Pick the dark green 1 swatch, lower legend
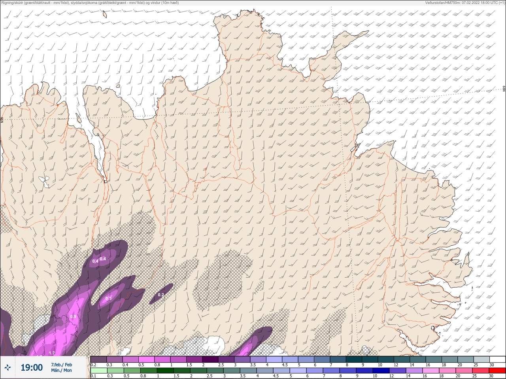The width and height of the screenshot is (506, 379). click(164, 371)
